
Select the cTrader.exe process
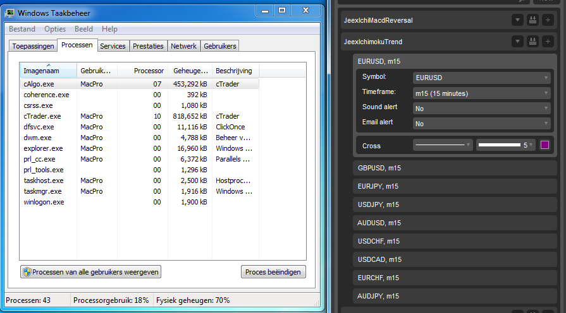click(139, 116)
